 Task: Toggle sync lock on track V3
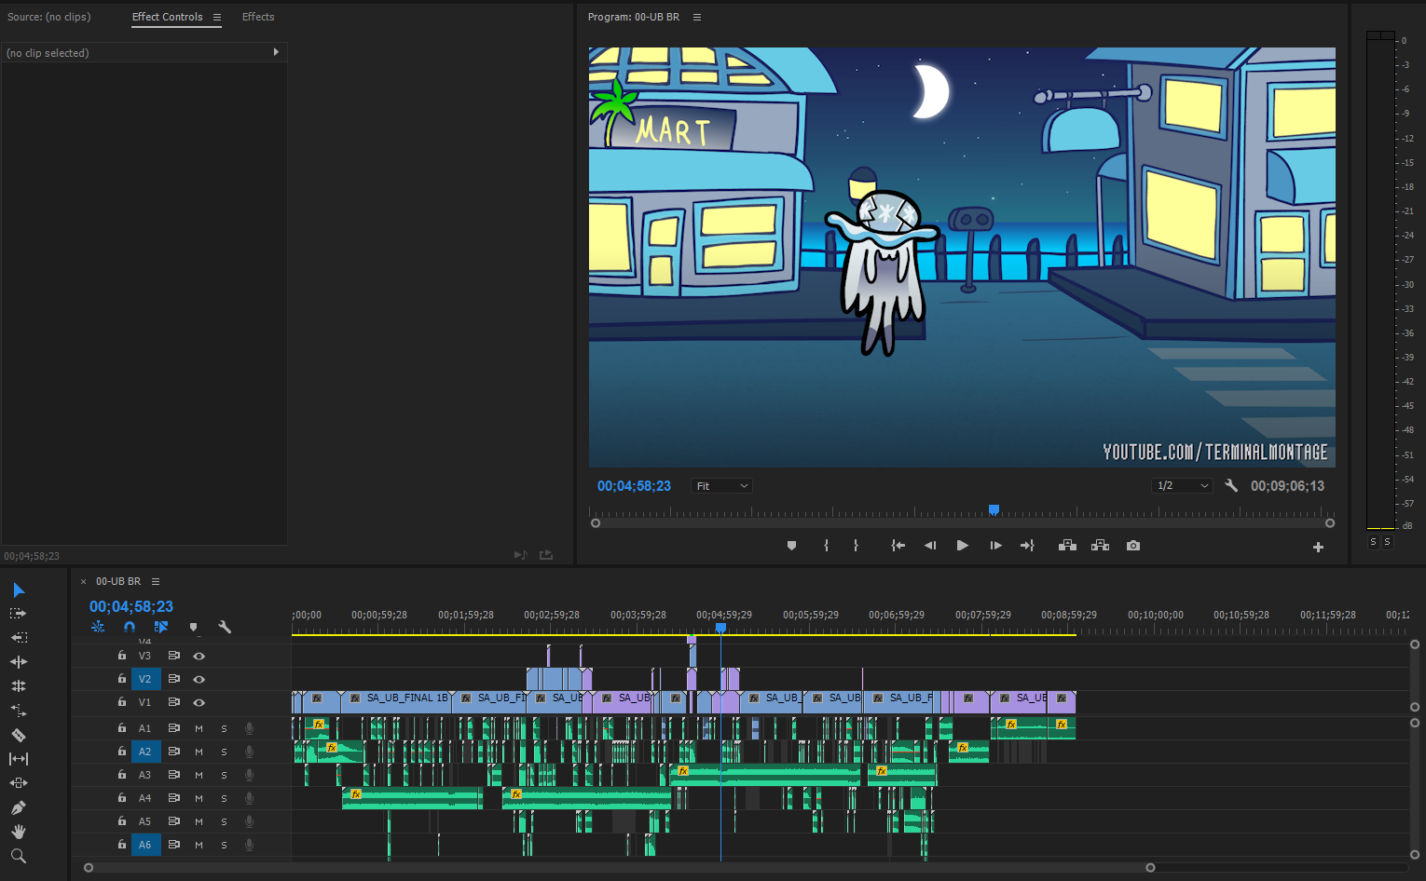(174, 656)
